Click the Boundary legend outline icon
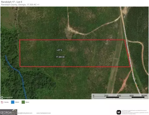Image resolution: width=149 pixels, height=115 pixels. click(2, 102)
